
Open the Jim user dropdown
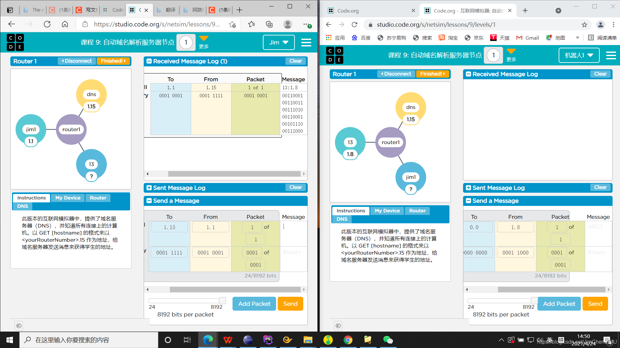click(x=279, y=43)
